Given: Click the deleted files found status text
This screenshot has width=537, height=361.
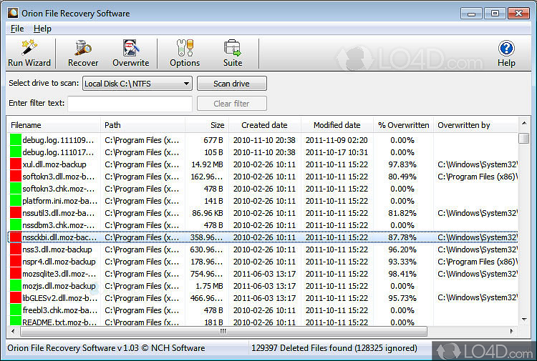Looking at the screenshot, I should coord(334,348).
